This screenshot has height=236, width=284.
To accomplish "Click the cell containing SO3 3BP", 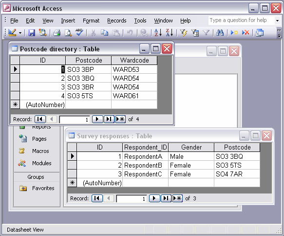I will point(88,69).
